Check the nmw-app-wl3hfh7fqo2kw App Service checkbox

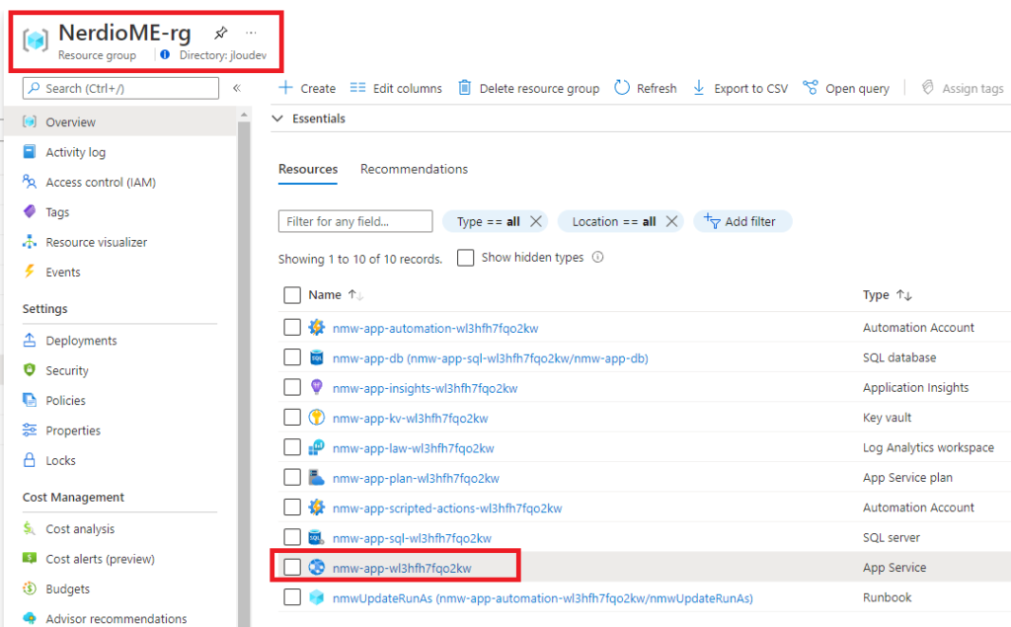click(292, 567)
